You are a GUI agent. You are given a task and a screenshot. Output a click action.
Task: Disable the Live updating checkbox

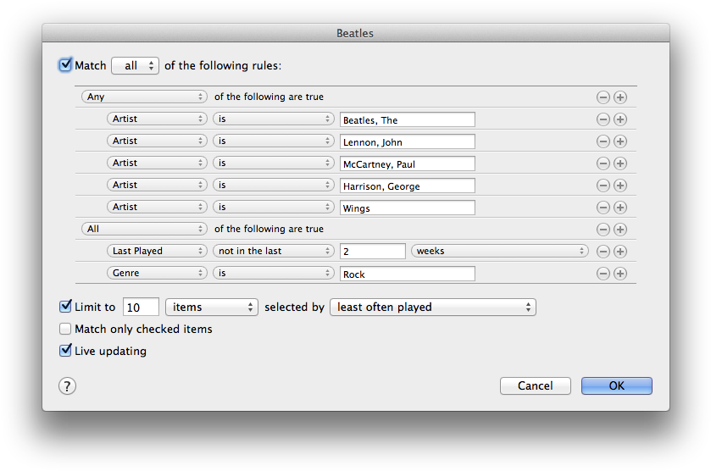(x=65, y=351)
